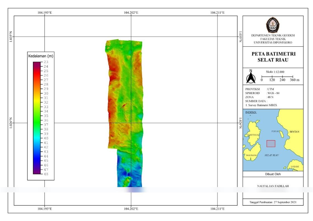Click depth value '40' in legend
Image resolution: width=313 pixels, height=221 pixels.
point(46,138)
